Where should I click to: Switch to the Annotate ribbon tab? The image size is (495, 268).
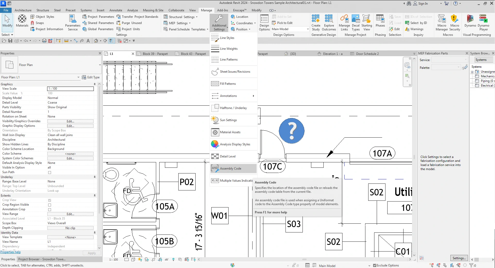coord(116,10)
